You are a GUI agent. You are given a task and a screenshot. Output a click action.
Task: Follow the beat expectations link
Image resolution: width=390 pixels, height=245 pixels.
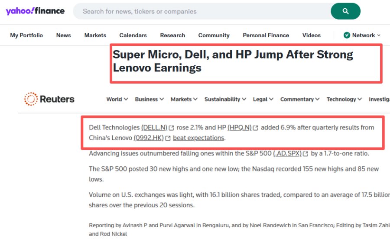point(198,138)
